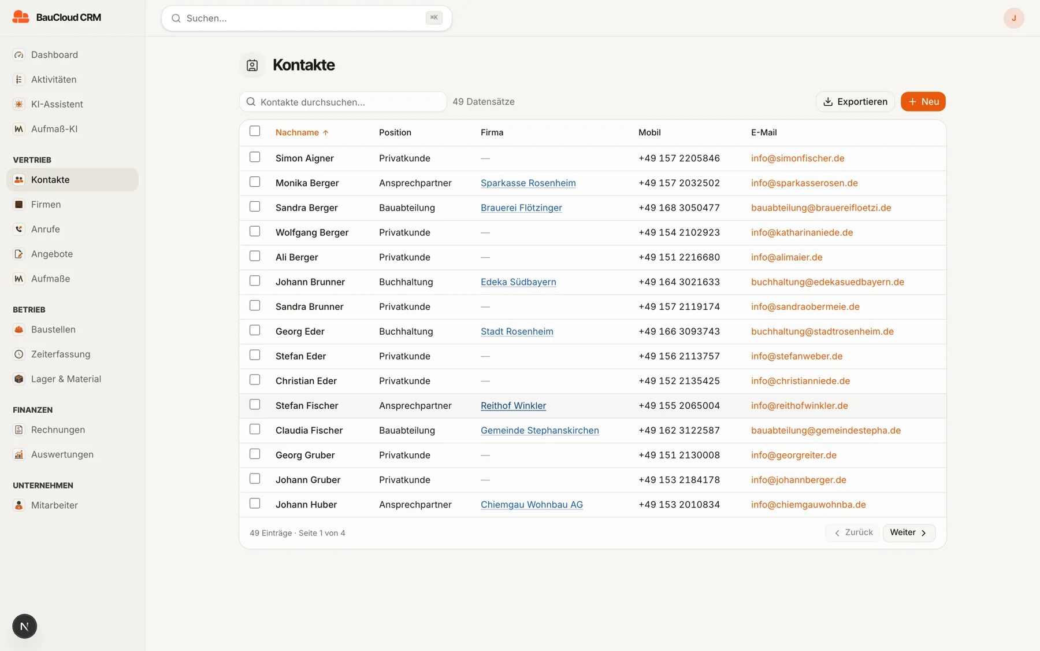This screenshot has width=1040, height=651.
Task: Click the Zurück pagination button
Action: pyautogui.click(x=852, y=533)
